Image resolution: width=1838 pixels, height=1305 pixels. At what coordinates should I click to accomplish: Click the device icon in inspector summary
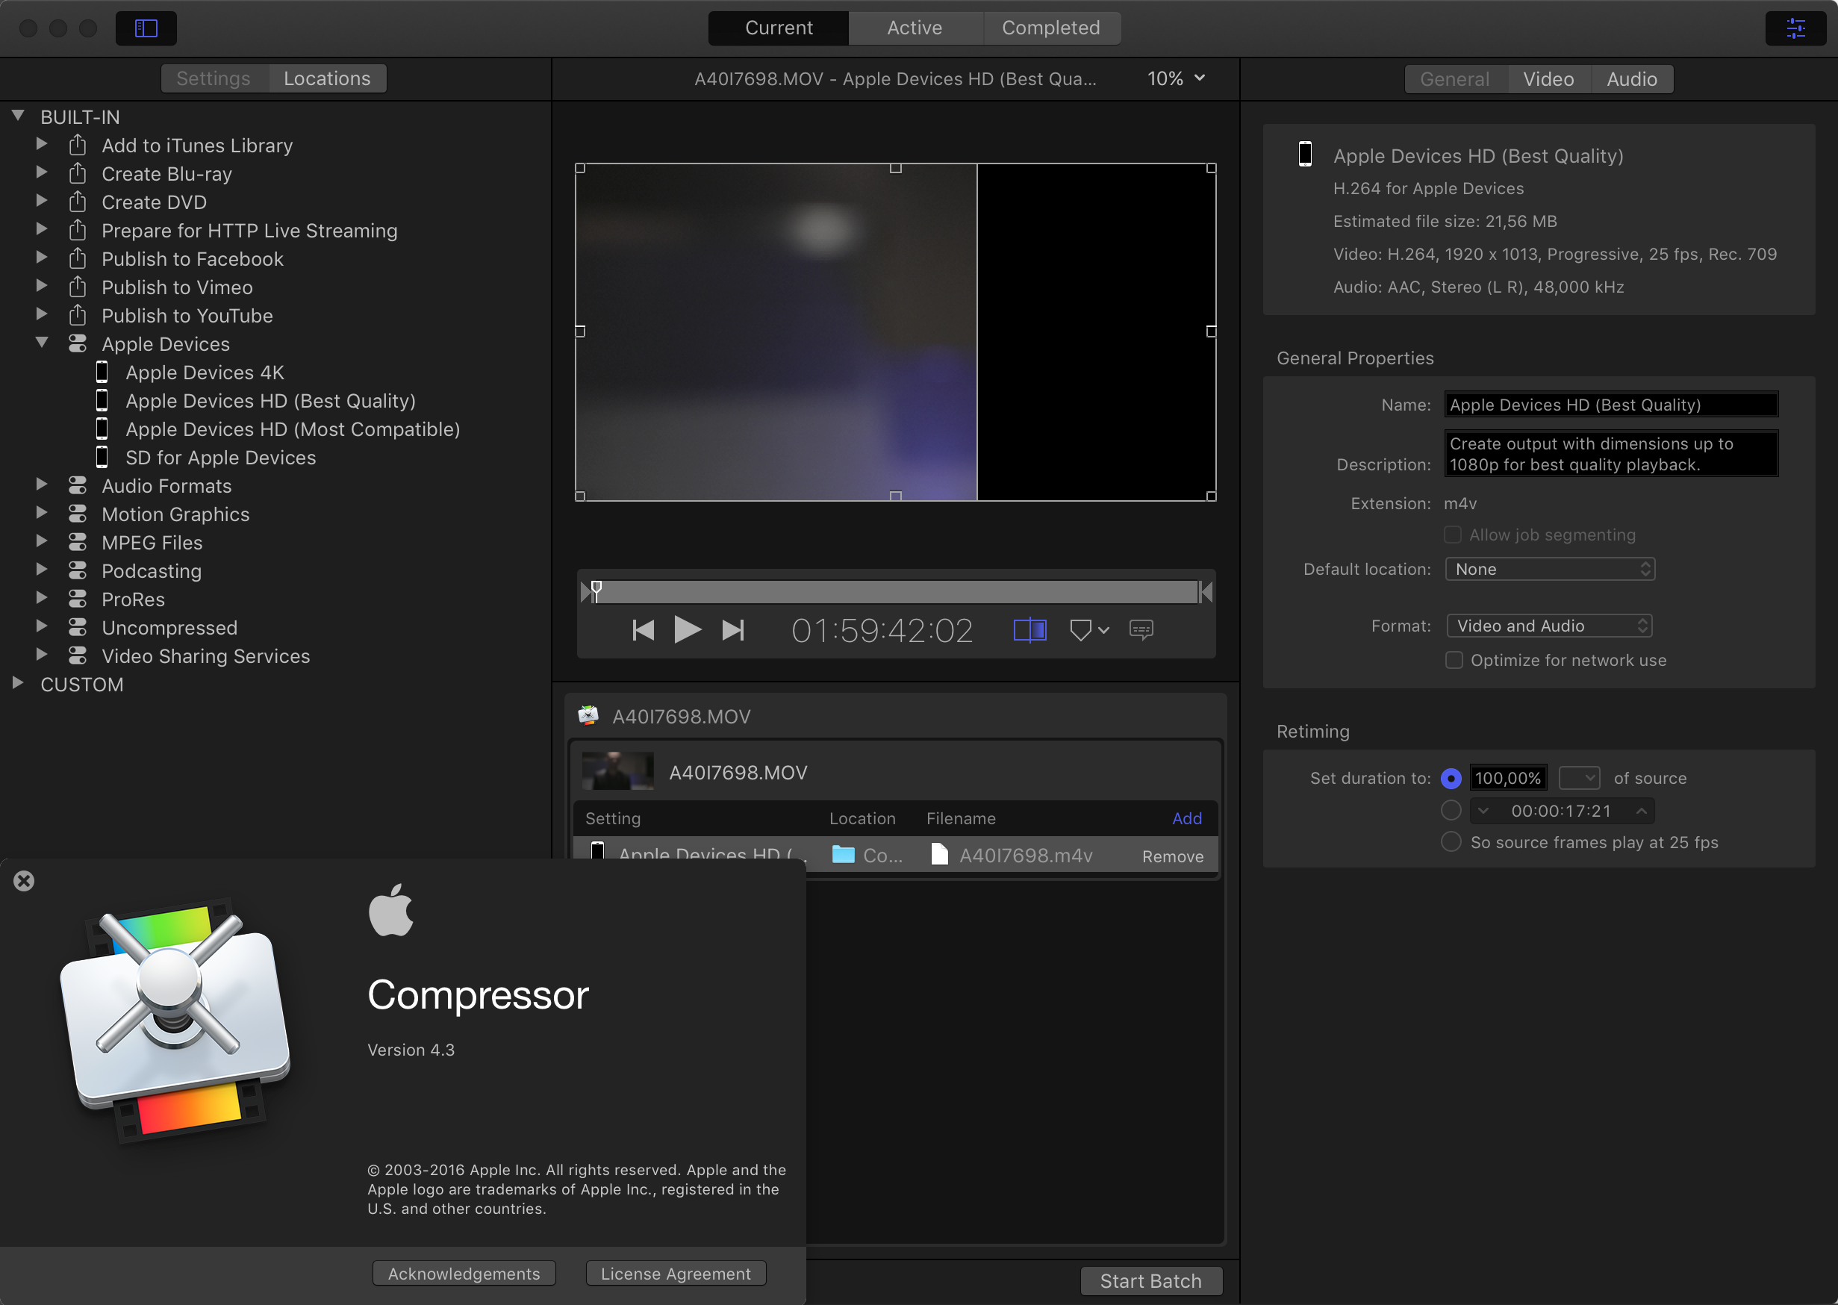pos(1306,154)
